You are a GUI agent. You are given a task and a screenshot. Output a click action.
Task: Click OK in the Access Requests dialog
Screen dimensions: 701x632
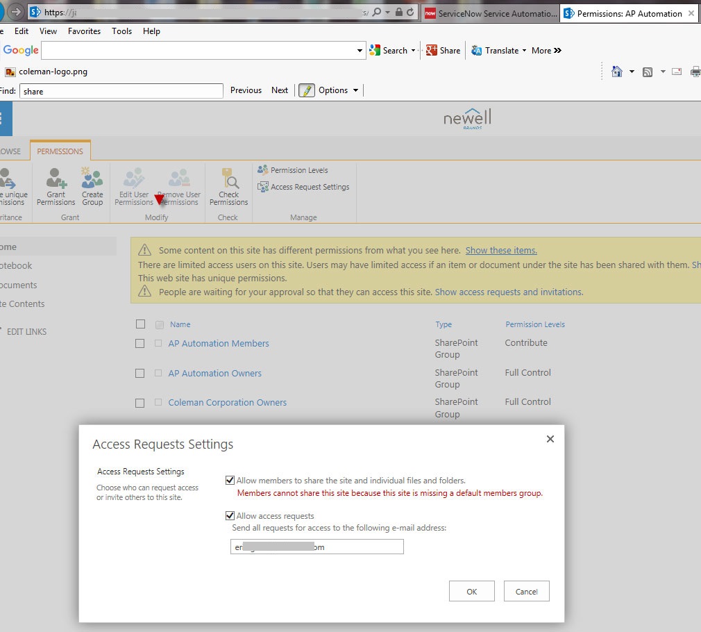click(x=472, y=591)
